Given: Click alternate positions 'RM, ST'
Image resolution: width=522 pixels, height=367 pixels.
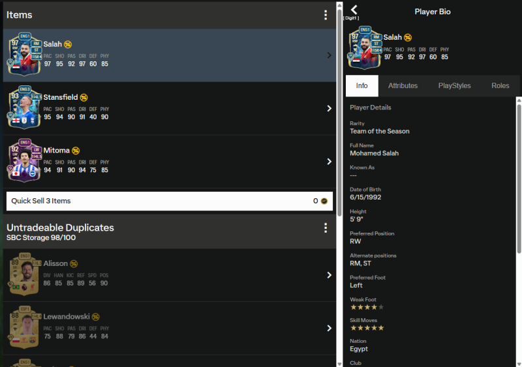Looking at the screenshot, I should pos(360,263).
